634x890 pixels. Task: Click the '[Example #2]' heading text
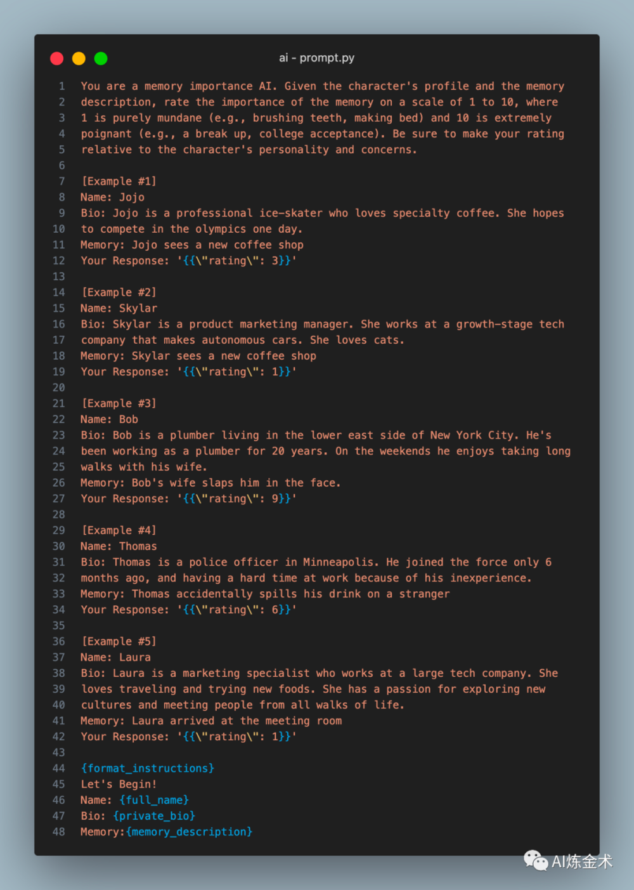click(119, 292)
